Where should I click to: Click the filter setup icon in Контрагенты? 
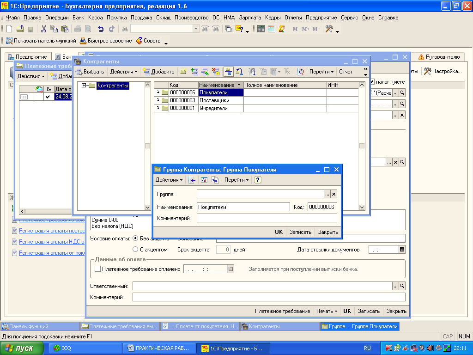tap(252, 72)
